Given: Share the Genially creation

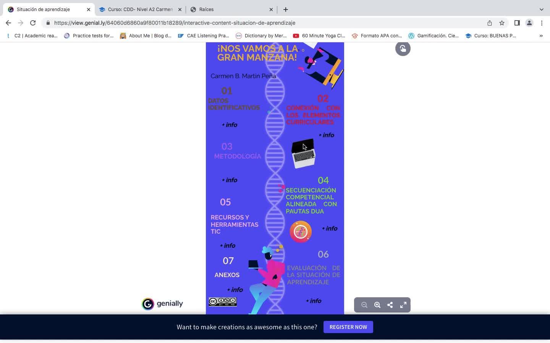Looking at the screenshot, I should (390, 305).
